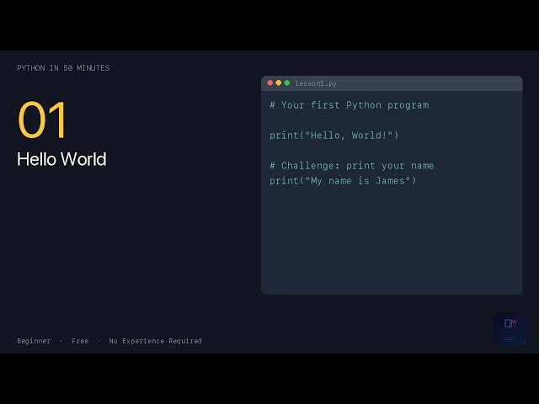Image resolution: width=539 pixels, height=404 pixels.
Task: Click the line print("Hello, World!")
Action: pyautogui.click(x=334, y=136)
